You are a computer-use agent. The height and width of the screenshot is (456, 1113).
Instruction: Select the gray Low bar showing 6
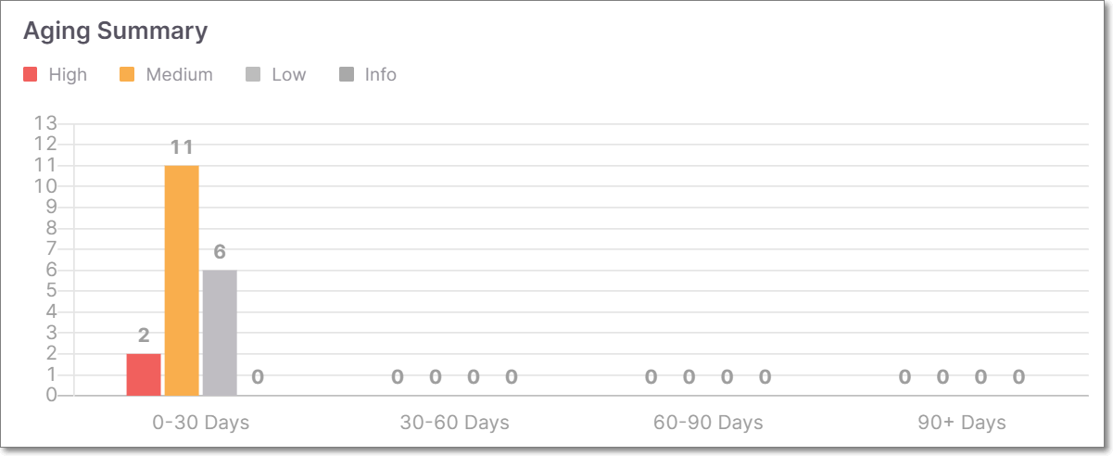point(220,333)
